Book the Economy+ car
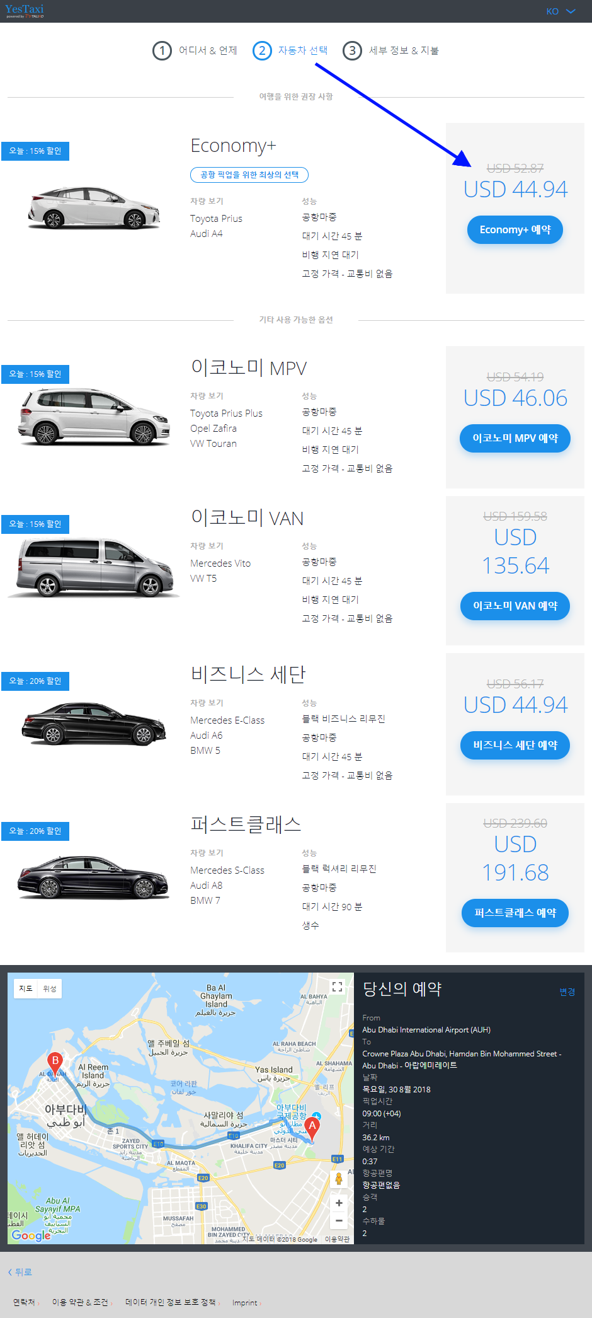The width and height of the screenshot is (592, 1318). (x=515, y=230)
